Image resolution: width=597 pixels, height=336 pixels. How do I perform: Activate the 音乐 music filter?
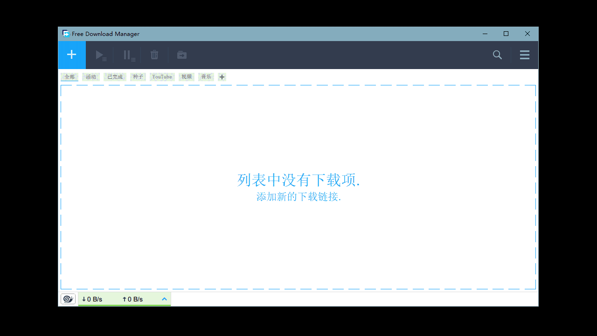[x=206, y=77]
